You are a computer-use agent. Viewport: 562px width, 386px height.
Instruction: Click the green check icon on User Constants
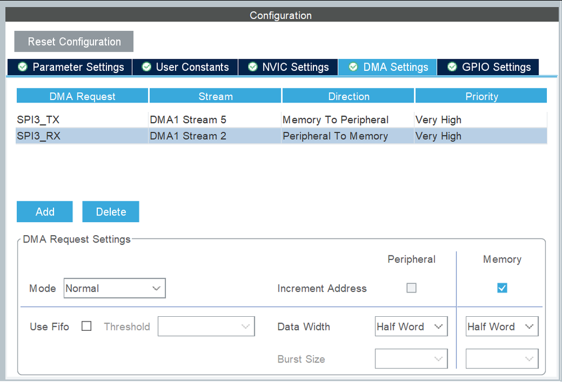[x=146, y=66]
